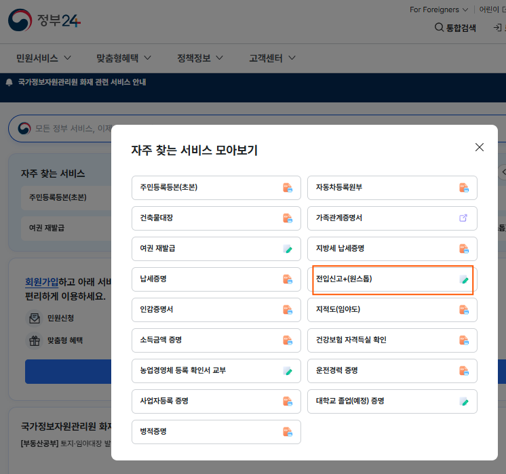This screenshot has height=474, width=506.
Task: Select 지적도(임야도) service
Action: pyautogui.click(x=392, y=310)
